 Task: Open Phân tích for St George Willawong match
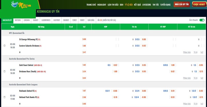coord(187,52)
